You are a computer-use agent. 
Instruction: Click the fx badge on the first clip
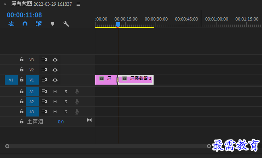tap(102, 78)
